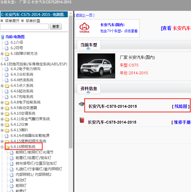Screen dimensions: 191x192
Task: Click the 菜单折叠 collapse-all icon
Action: click(x=22, y=21)
